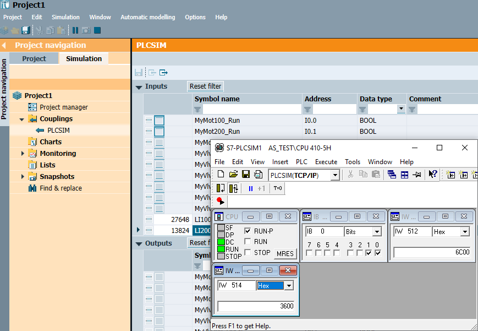Screen dimensions: 478x331
Task: Open the PLCSIM(TCP/IP) connection dropdown
Action: click(335, 175)
